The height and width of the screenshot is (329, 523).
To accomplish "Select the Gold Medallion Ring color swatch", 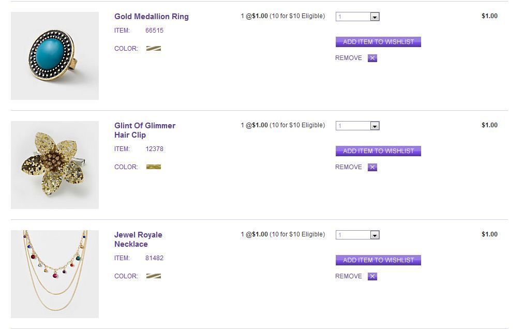I will (x=154, y=49).
